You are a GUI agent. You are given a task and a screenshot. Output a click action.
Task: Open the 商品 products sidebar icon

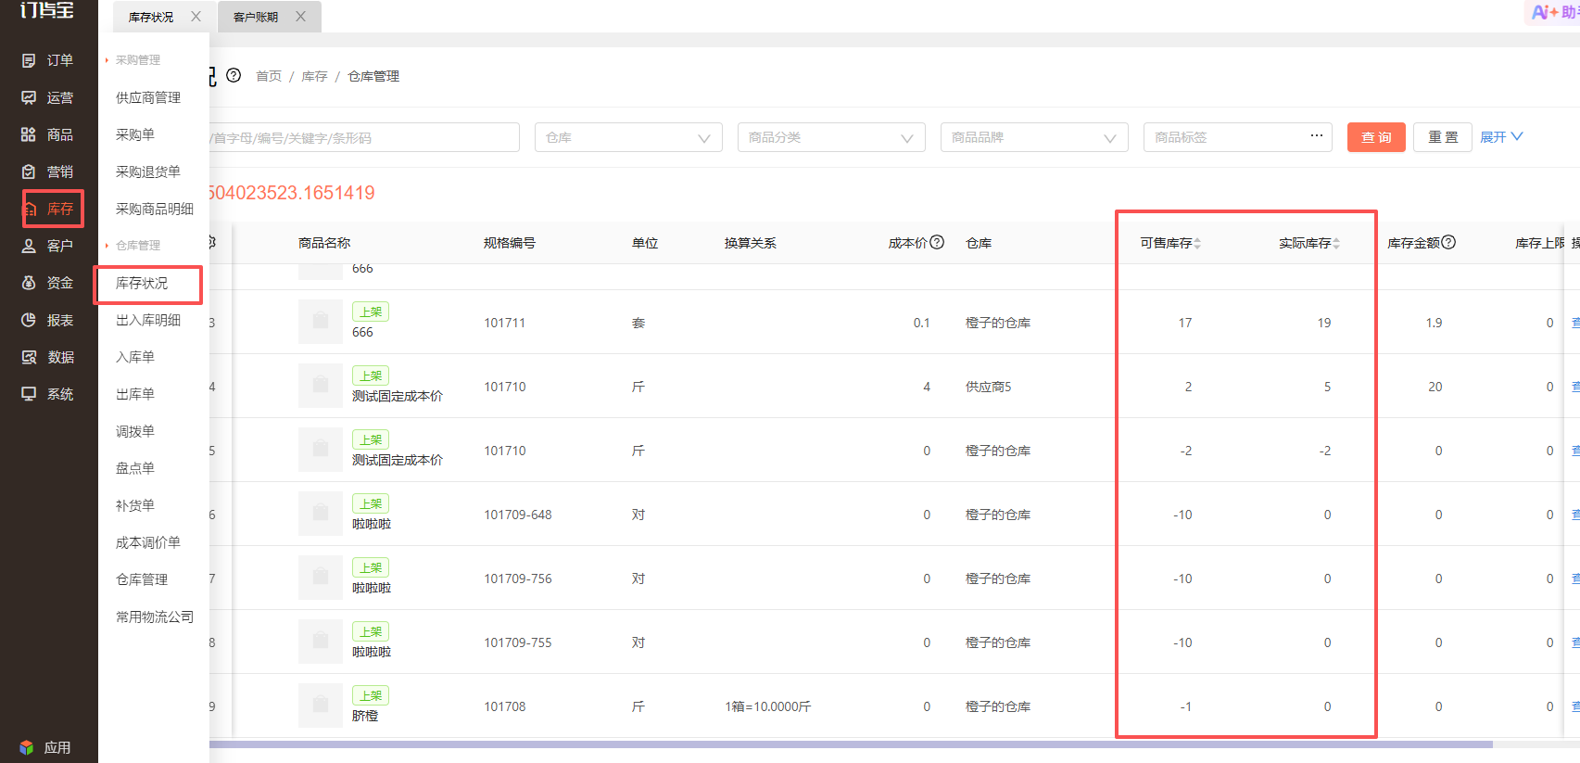[29, 134]
